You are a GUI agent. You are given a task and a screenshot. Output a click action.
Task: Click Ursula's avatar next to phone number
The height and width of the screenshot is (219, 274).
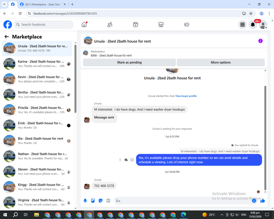[x=87, y=186]
